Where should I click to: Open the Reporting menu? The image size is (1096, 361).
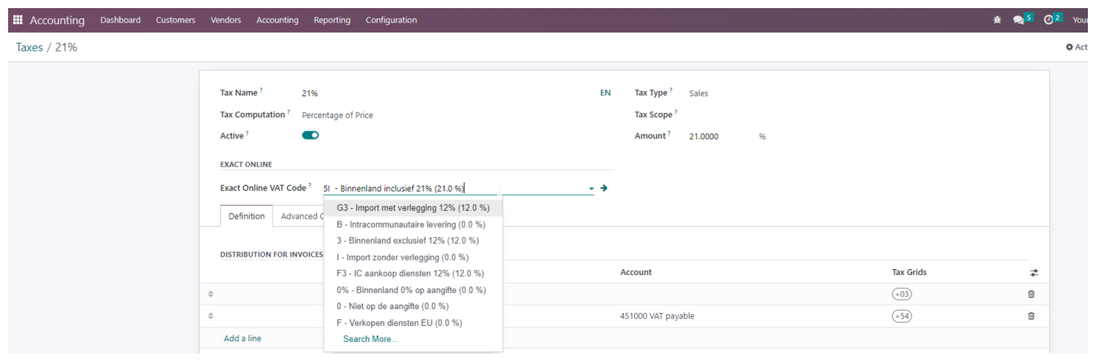332,20
